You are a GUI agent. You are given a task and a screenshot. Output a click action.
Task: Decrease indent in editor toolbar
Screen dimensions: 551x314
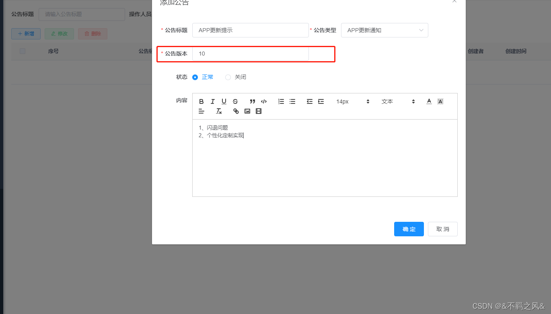(x=310, y=101)
